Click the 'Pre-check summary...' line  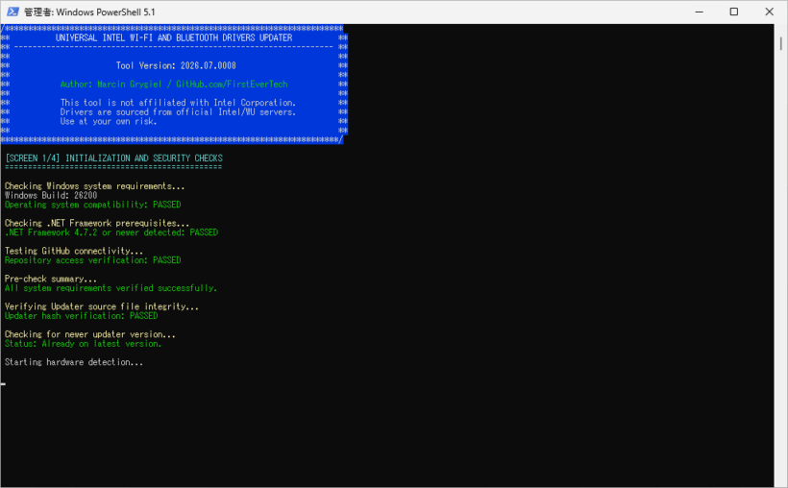click(x=51, y=279)
